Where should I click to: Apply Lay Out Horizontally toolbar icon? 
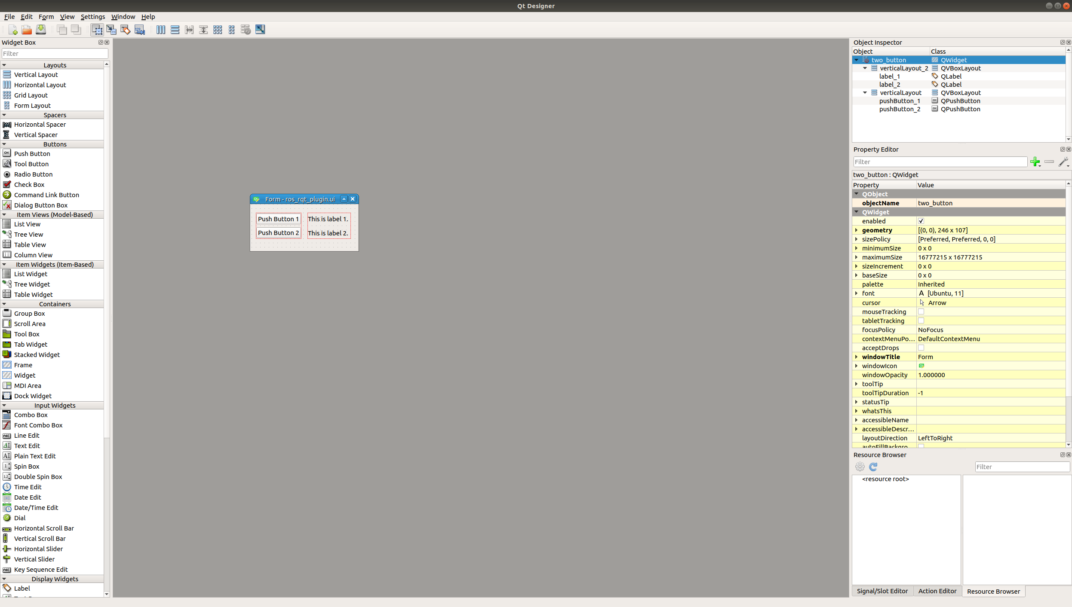[161, 30]
